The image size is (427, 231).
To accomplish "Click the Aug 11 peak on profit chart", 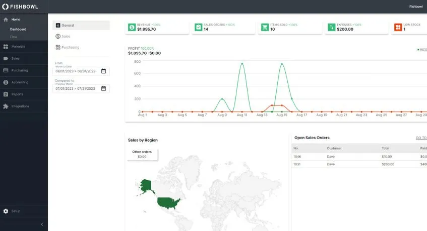I will (242, 64).
